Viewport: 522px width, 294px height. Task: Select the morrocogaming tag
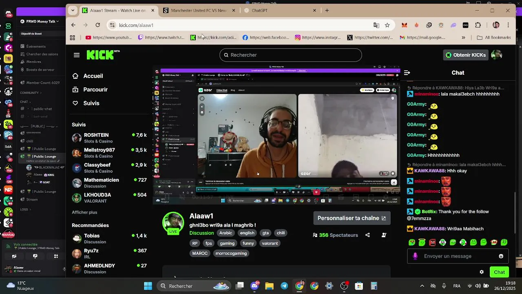[x=231, y=253]
